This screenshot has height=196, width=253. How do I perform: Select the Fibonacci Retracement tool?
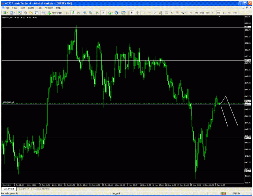click(x=166, y=13)
